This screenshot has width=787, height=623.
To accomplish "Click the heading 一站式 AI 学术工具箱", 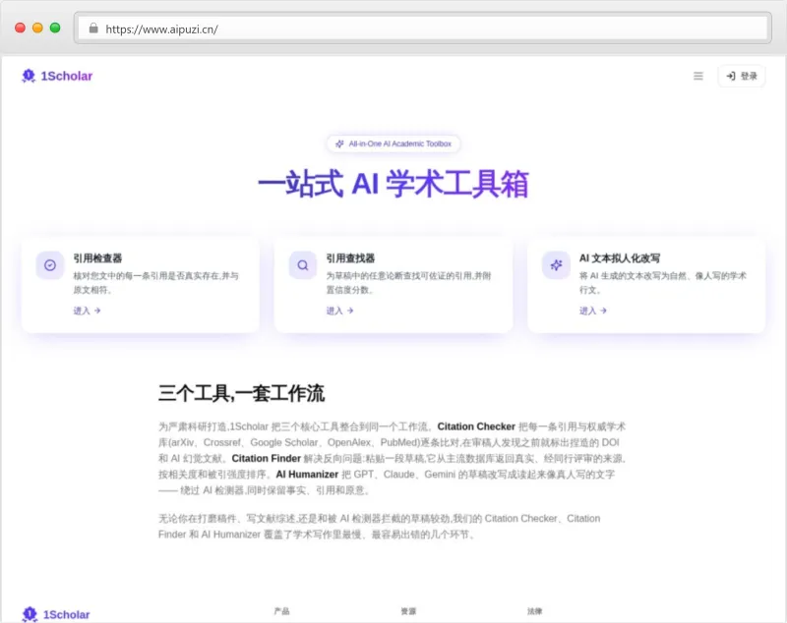I will (x=393, y=184).
